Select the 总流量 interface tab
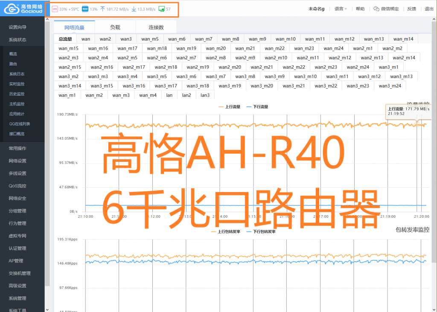The image size is (437, 312). pyautogui.click(x=65, y=39)
